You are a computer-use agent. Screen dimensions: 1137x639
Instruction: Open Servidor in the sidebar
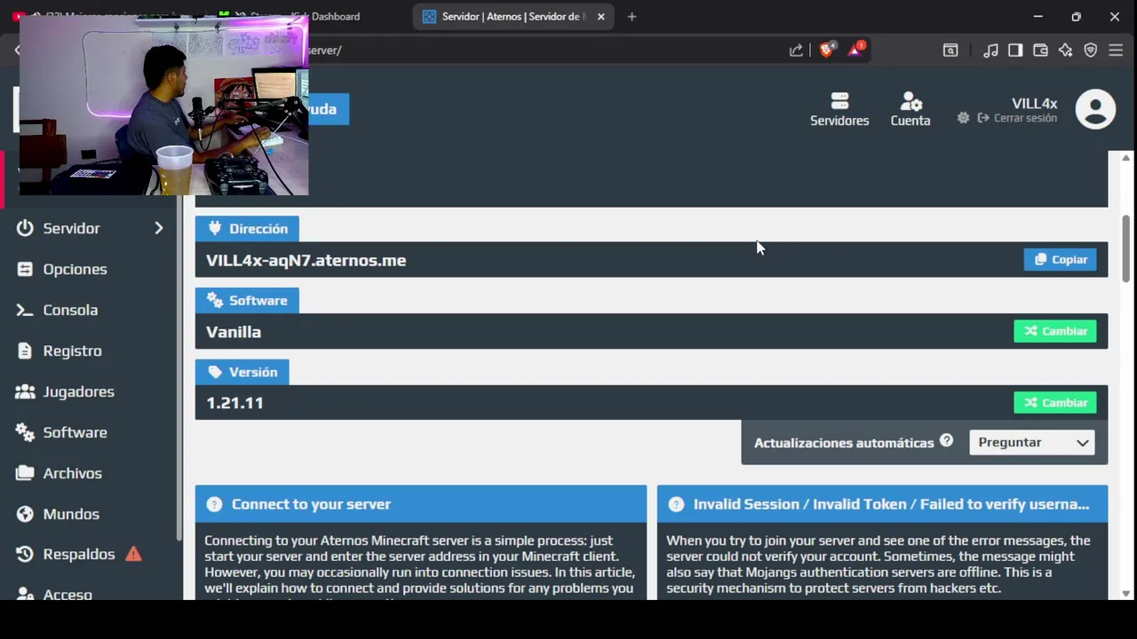(71, 228)
